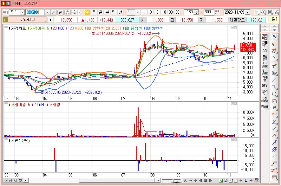Image resolution: width=281 pixels, height=186 pixels.
Task: Select the Z-shaped retracement tool
Action: (274, 108)
